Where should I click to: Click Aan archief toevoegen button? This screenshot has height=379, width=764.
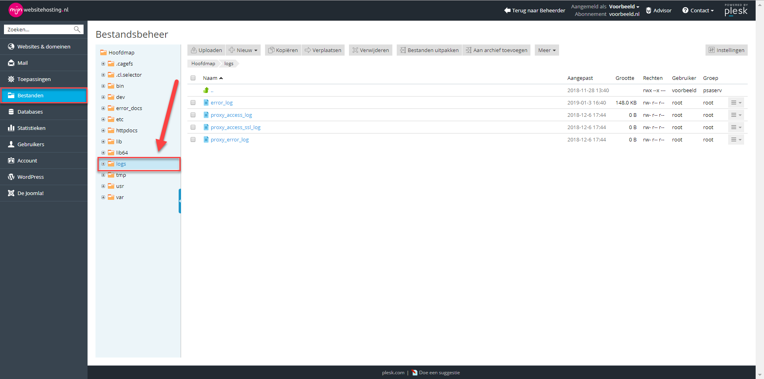[497, 50]
